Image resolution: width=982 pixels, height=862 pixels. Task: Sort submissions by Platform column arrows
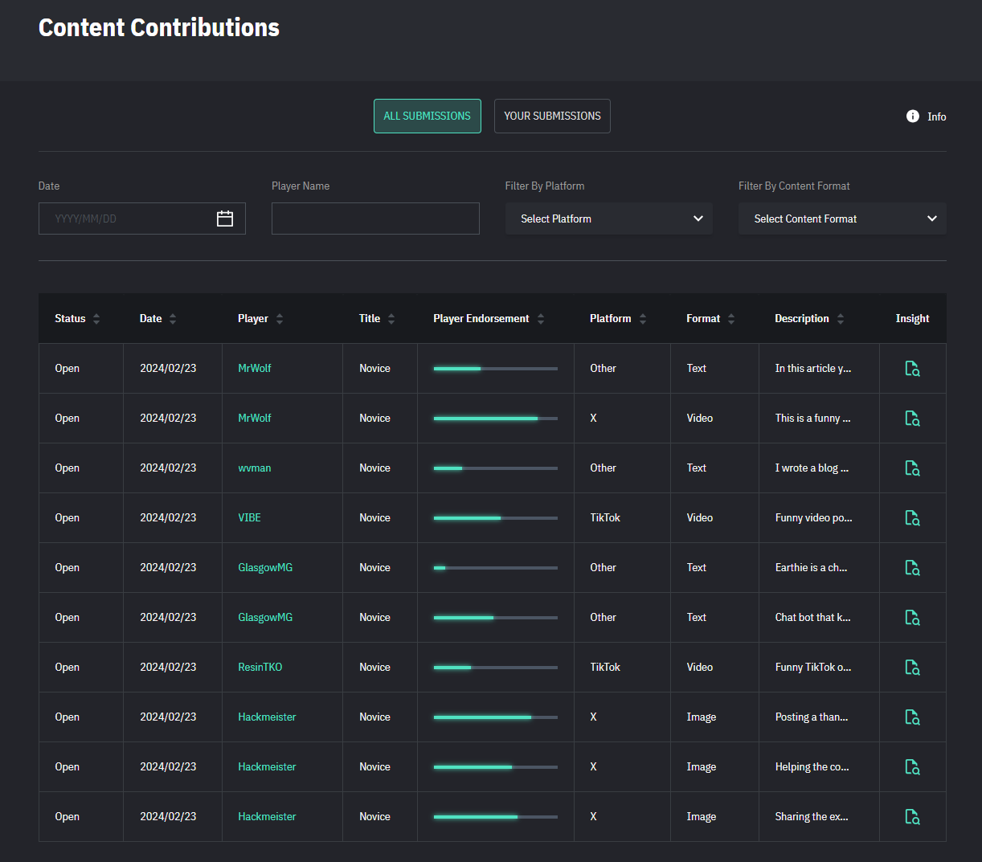[643, 319]
